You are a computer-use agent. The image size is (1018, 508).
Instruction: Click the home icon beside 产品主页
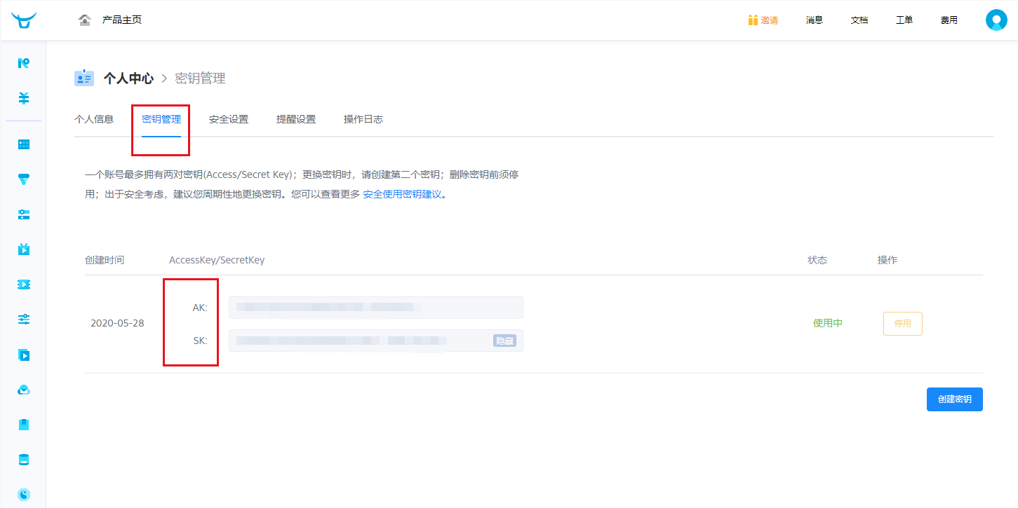click(x=85, y=20)
